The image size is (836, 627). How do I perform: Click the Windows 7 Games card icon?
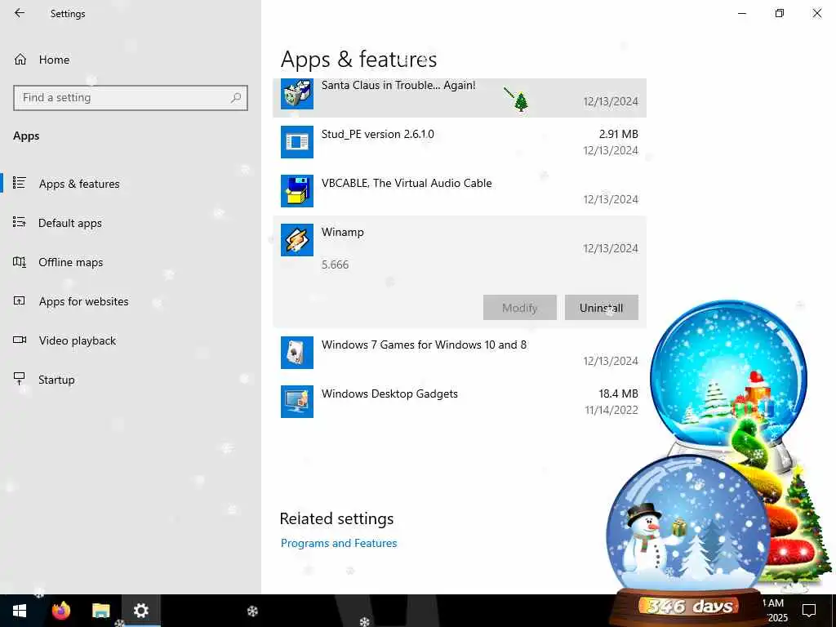pyautogui.click(x=297, y=353)
